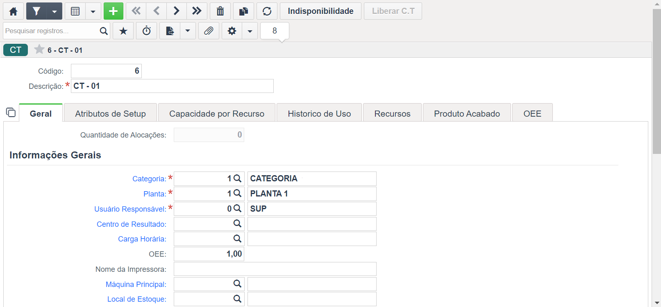
Task: Open the Indisponibilidade button
Action: click(x=320, y=11)
